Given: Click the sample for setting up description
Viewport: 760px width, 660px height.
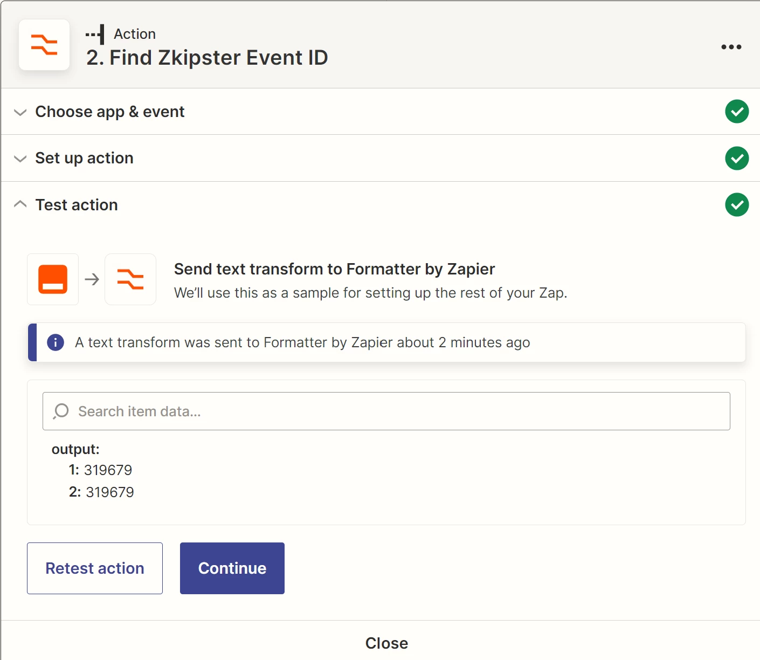Looking at the screenshot, I should point(370,293).
